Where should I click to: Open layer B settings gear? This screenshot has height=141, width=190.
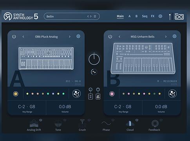pos(174,36)
